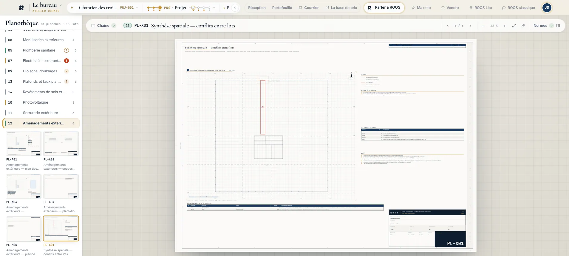Open the project phase dropdown chevron
This screenshot has width=569, height=256.
click(x=214, y=8)
